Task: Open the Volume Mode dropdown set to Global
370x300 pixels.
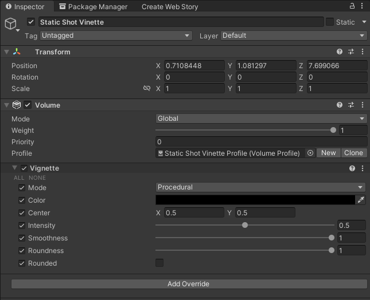Action: point(261,119)
